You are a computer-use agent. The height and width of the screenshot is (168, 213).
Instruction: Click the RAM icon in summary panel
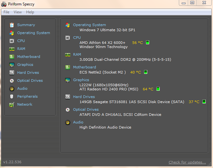click(x=68, y=54)
